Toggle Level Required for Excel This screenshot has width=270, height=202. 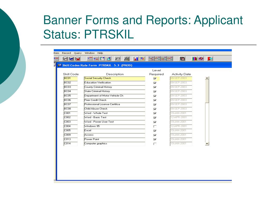tap(155, 131)
